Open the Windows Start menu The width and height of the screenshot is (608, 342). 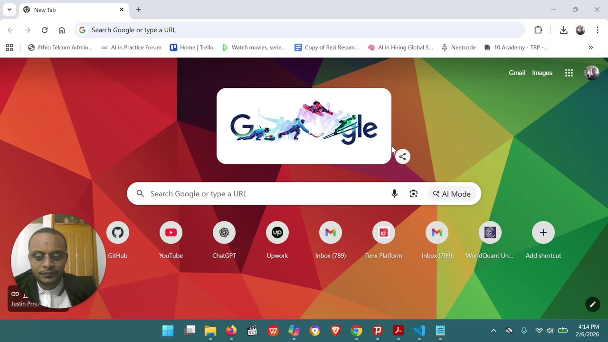pos(168,331)
